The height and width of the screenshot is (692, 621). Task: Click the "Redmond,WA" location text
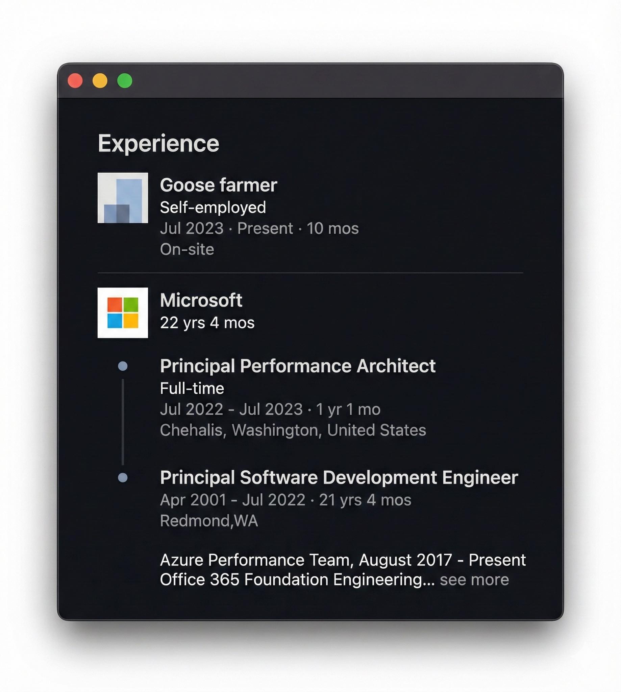click(209, 521)
